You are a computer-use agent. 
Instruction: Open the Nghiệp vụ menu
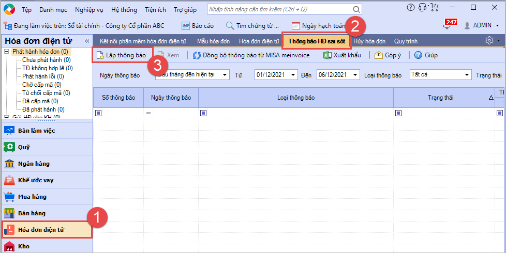pyautogui.click(x=89, y=9)
